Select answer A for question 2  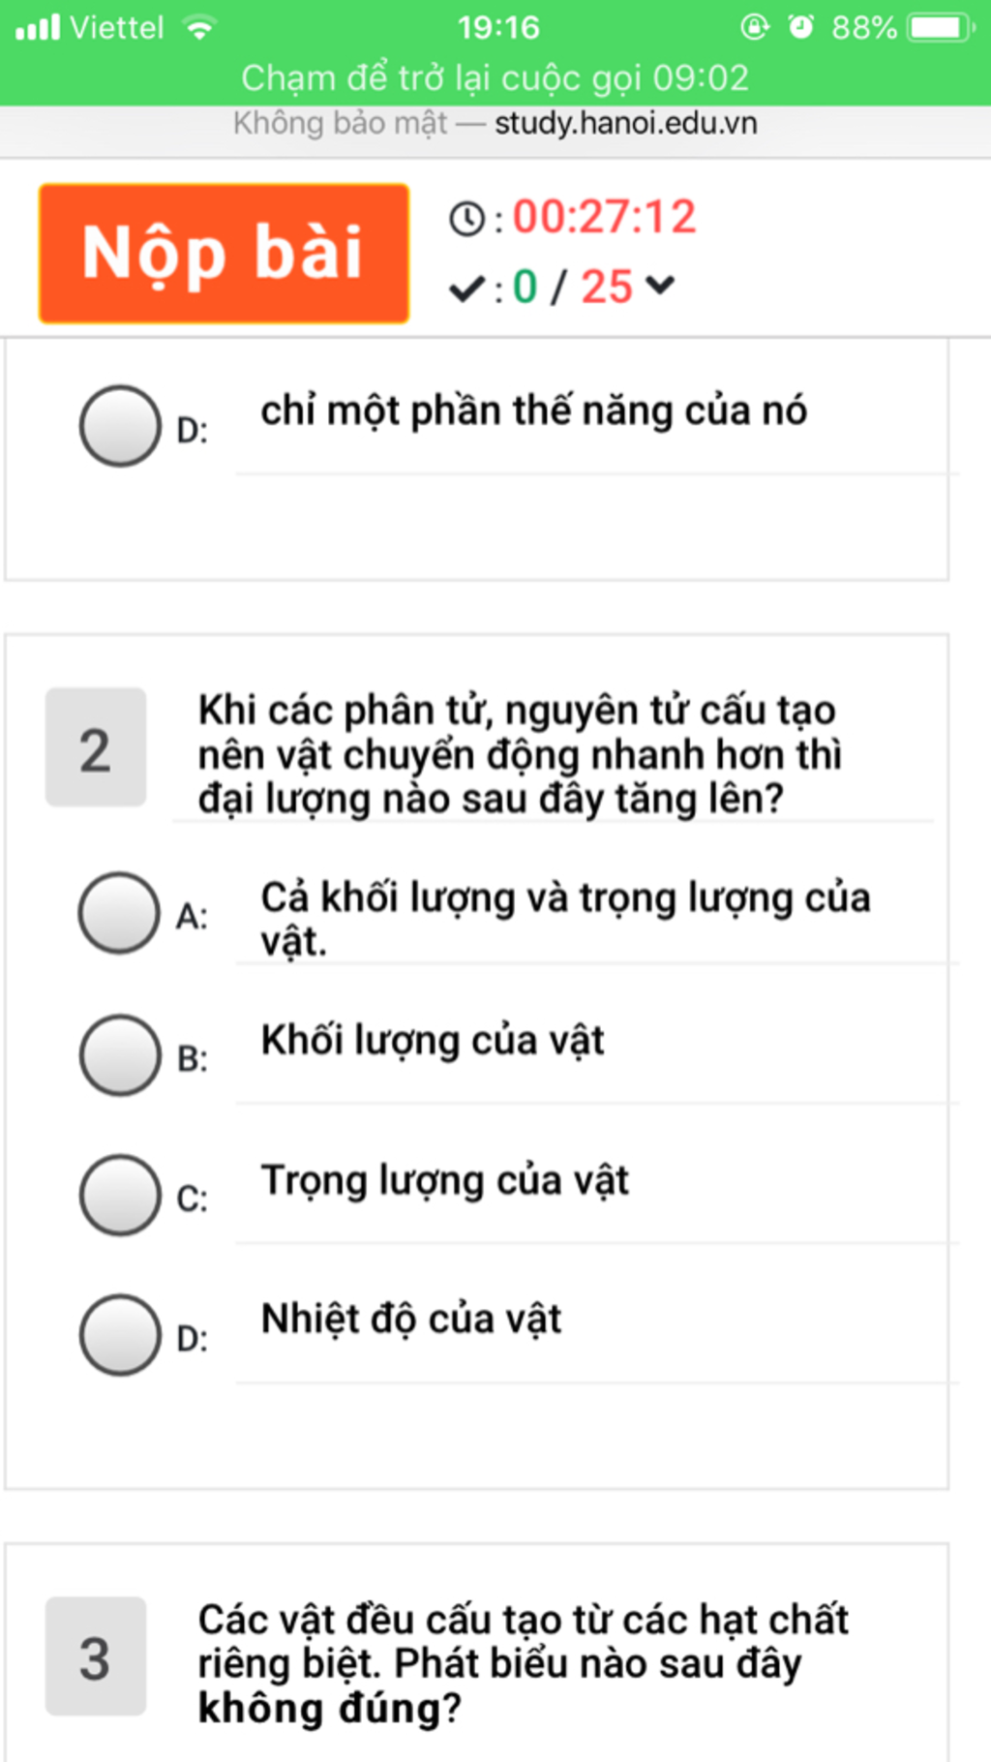pyautogui.click(x=119, y=913)
